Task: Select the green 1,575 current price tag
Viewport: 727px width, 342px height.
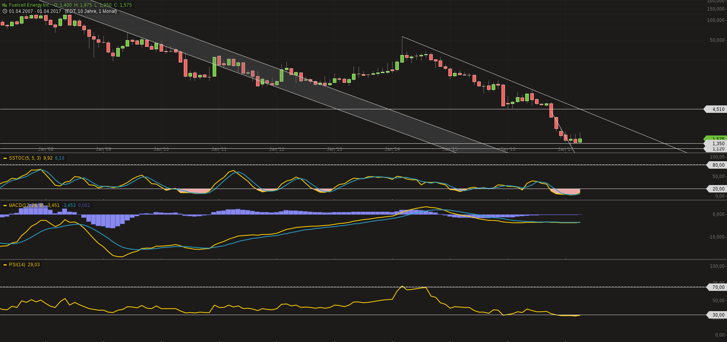Action: click(715, 138)
